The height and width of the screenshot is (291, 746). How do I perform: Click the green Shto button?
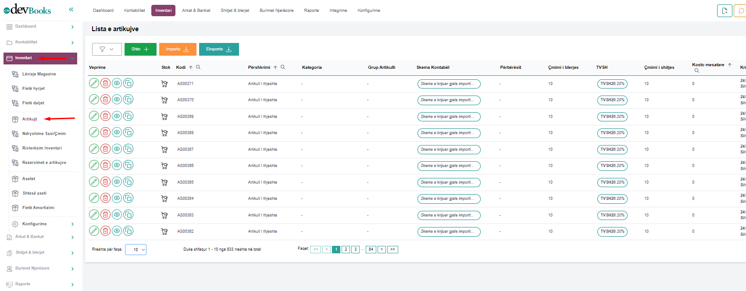[x=140, y=49]
